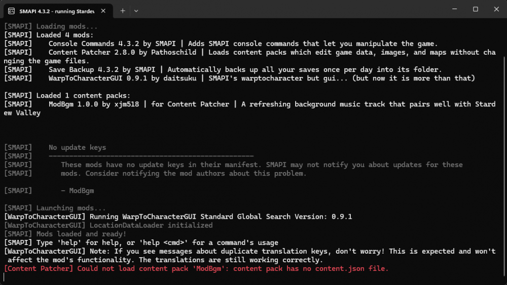Click the terminal icon on the SMAPI tab
The height and width of the screenshot is (285, 507).
tap(11, 10)
